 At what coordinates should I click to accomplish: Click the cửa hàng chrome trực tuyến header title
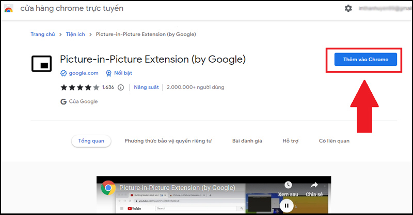pos(72,8)
